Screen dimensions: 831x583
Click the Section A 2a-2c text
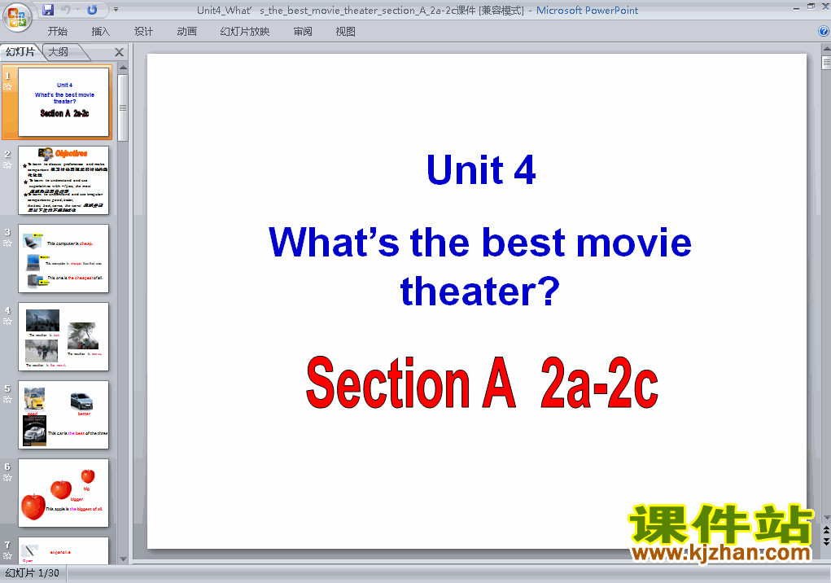pyautogui.click(x=483, y=382)
